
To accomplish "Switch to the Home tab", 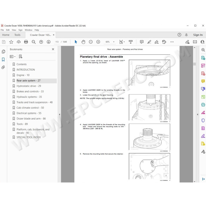I will click(6, 35).
